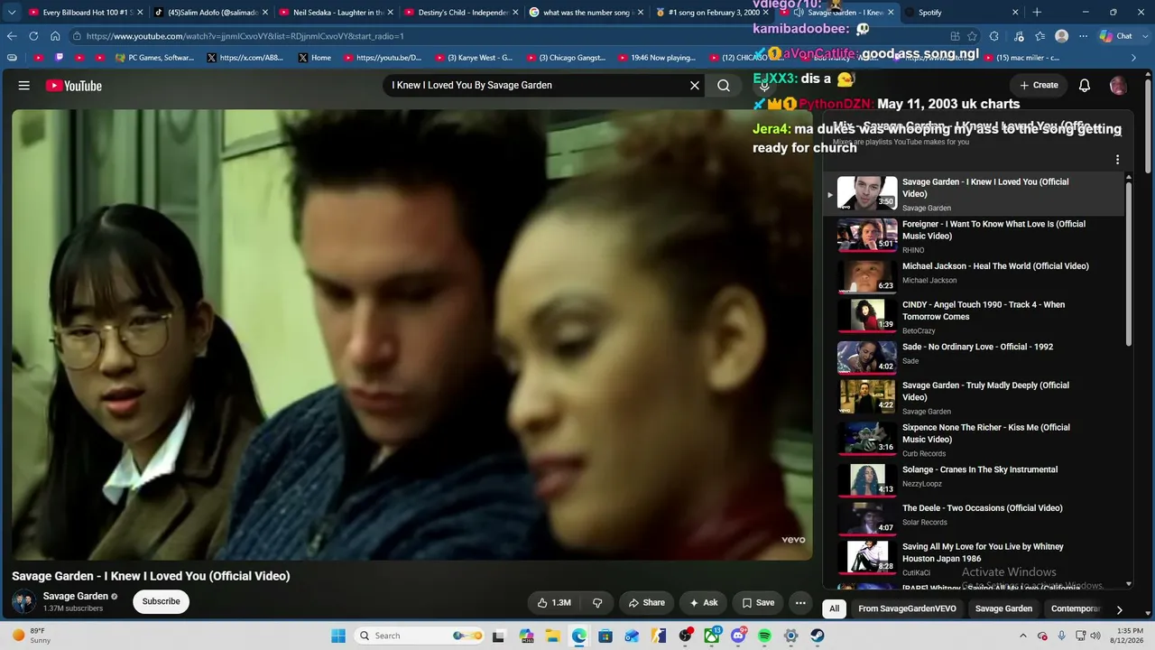
Task: Click the Windows taskbar search box
Action: [x=422, y=636]
